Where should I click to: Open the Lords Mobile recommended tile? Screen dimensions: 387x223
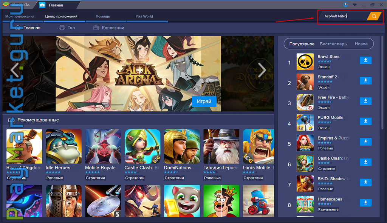coord(259,146)
